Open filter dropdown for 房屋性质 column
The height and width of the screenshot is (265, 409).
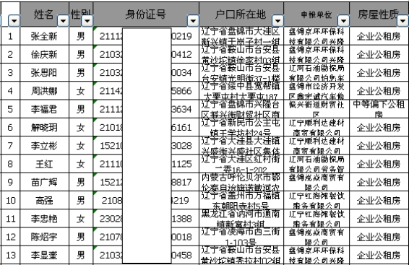402,21
